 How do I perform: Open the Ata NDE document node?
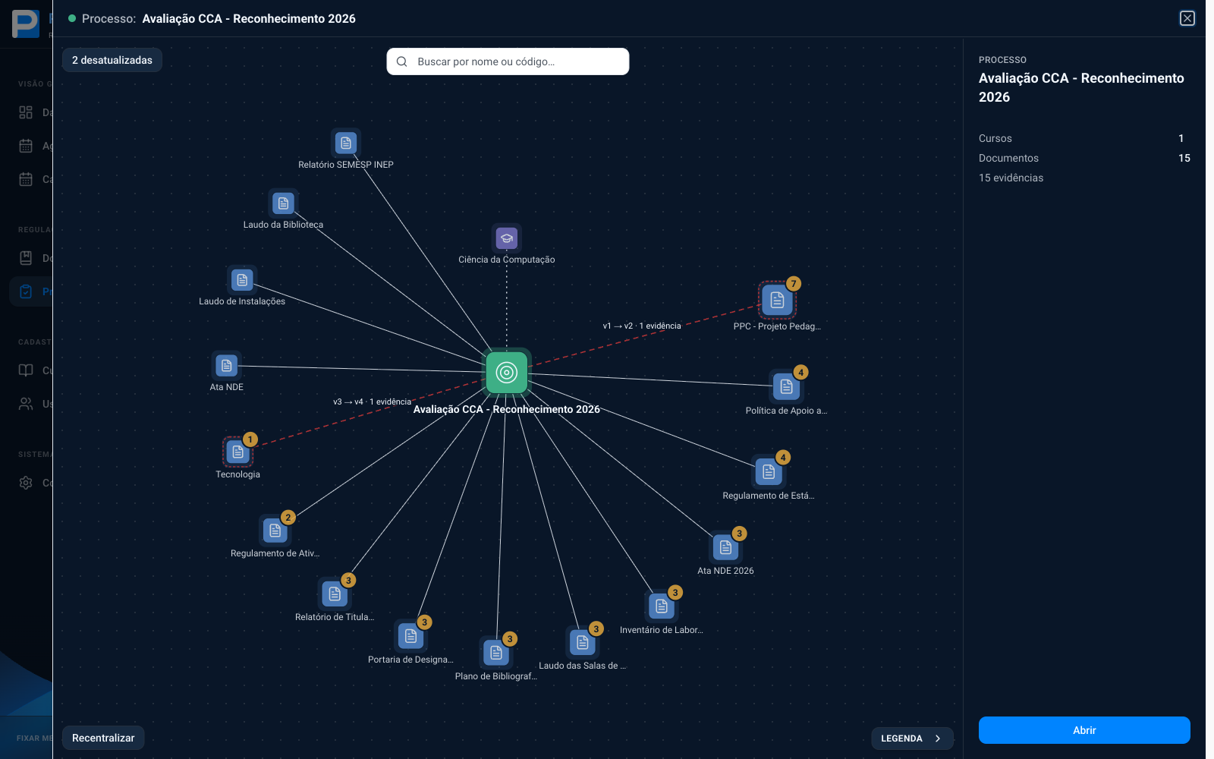point(227,366)
